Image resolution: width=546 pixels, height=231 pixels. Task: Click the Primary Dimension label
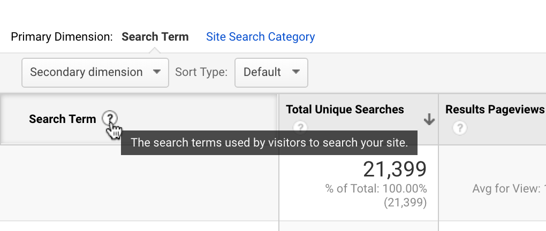point(62,37)
